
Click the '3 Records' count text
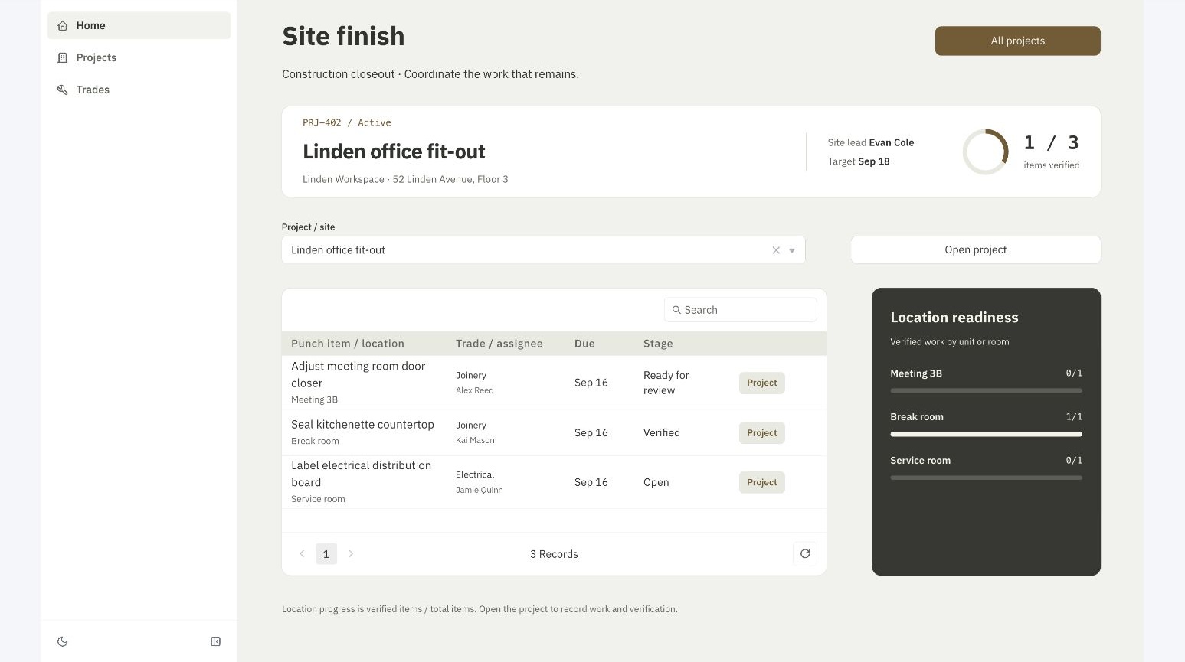coord(554,554)
